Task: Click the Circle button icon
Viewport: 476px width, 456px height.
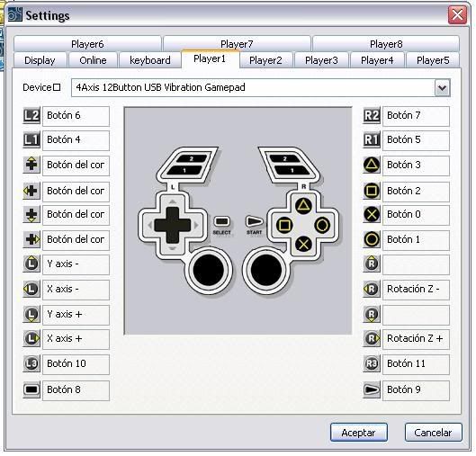Action: click(372, 239)
